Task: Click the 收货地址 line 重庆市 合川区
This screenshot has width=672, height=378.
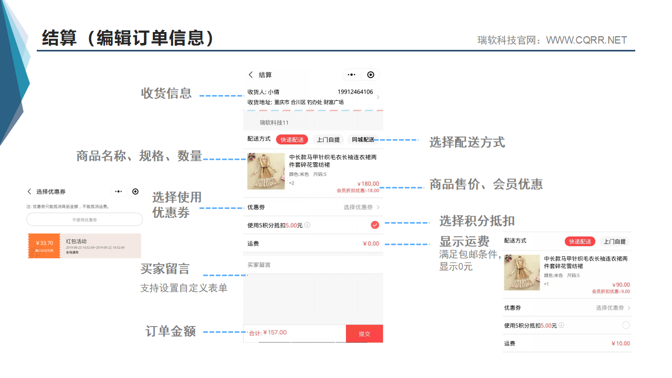Action: click(x=296, y=102)
